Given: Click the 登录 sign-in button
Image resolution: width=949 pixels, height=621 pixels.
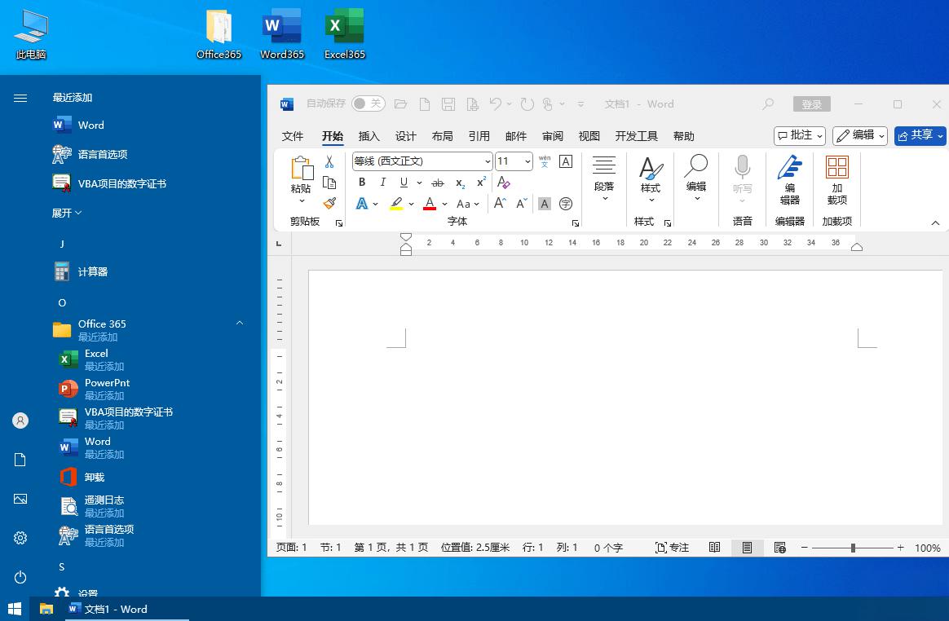Looking at the screenshot, I should 811,103.
